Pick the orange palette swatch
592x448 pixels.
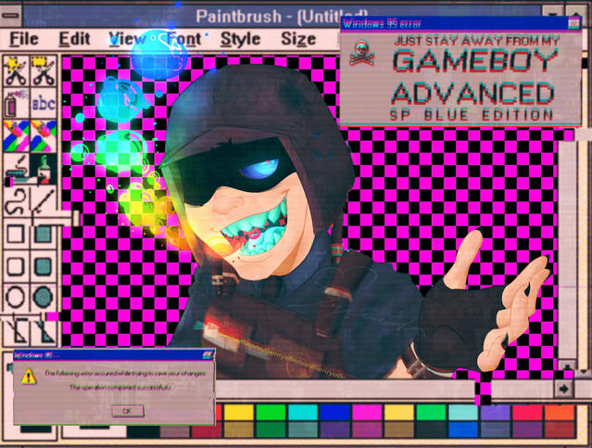(560, 413)
